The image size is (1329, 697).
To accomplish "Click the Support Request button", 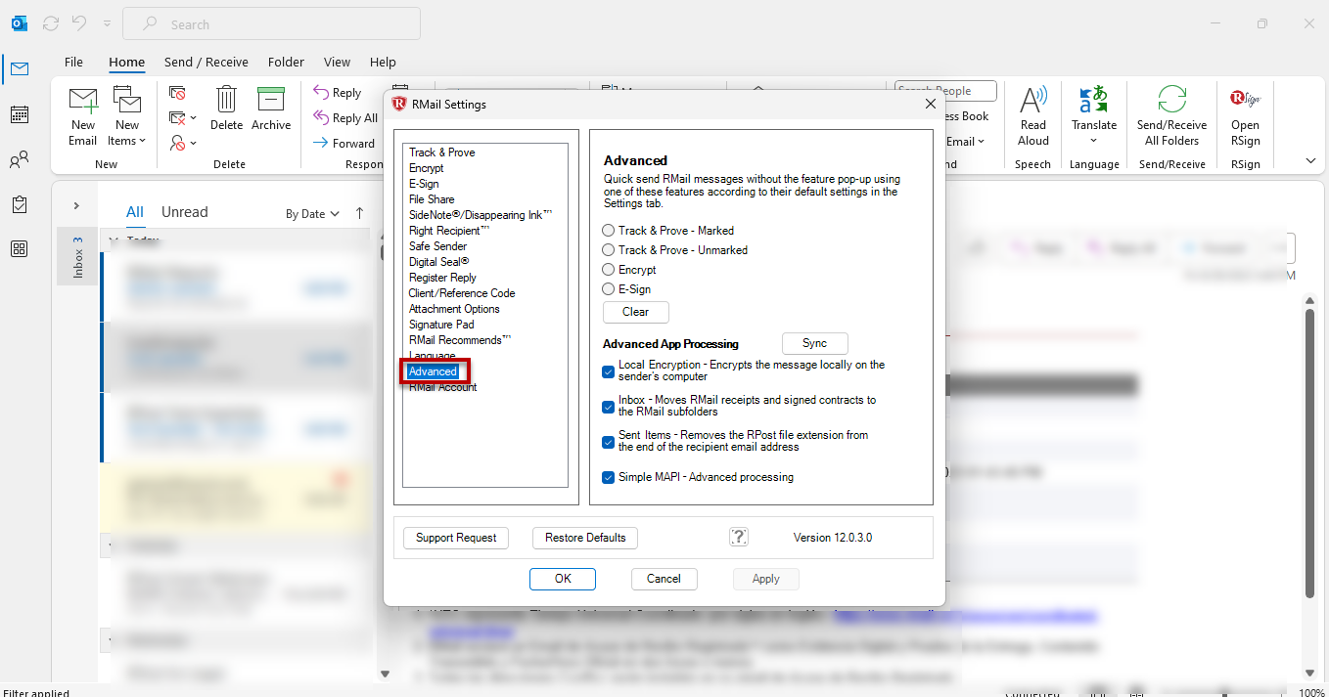I will [x=457, y=538].
